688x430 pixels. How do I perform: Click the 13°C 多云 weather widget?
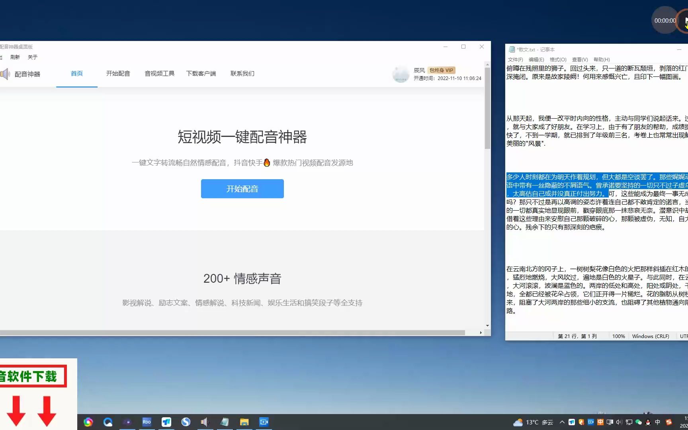534,422
